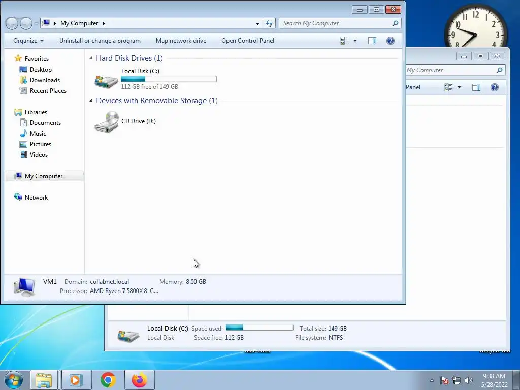The width and height of the screenshot is (520, 390).
Task: Click Uninstall or change a program
Action: coord(100,41)
